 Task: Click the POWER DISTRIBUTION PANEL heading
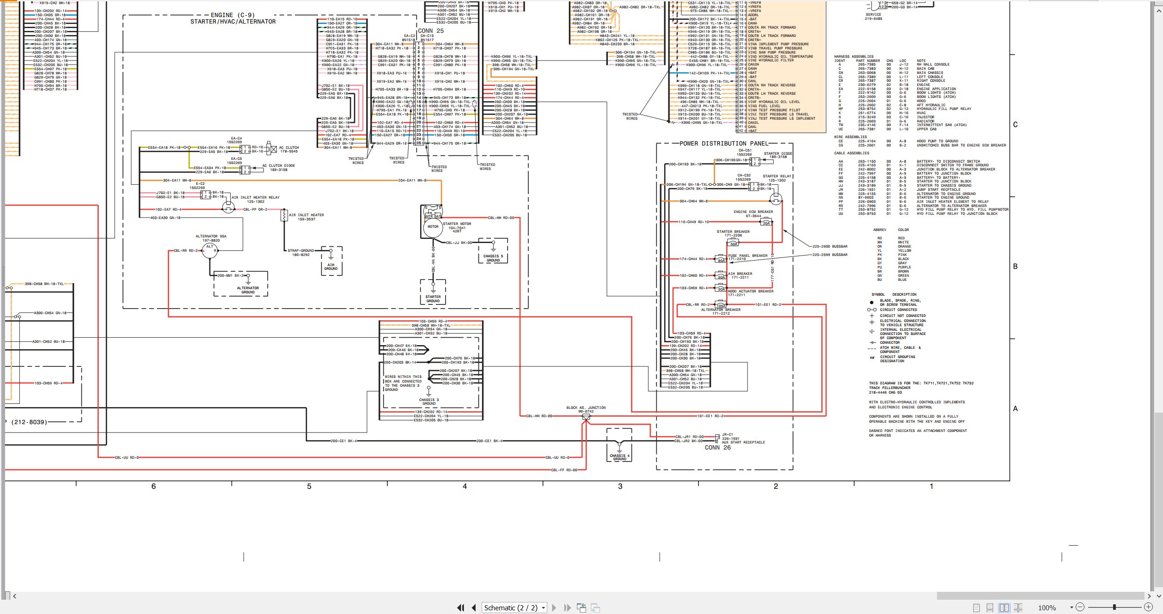(x=724, y=144)
